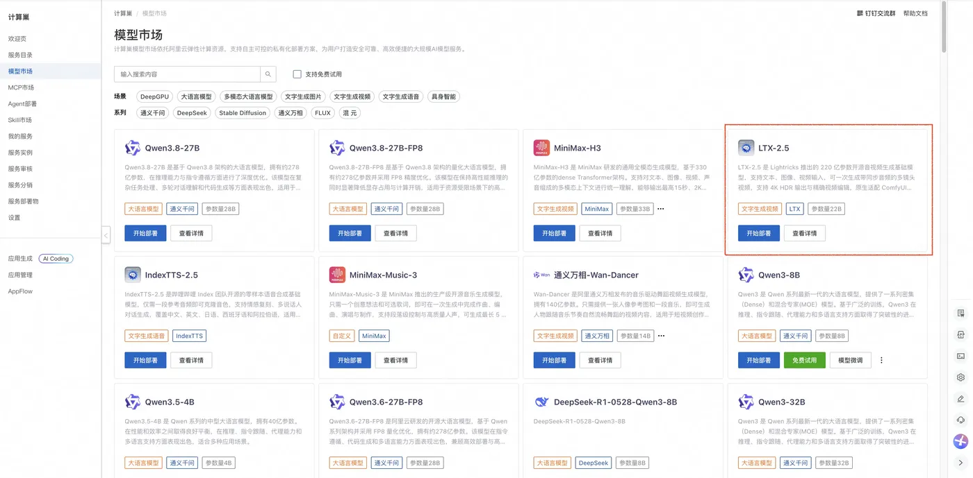
Task: Filter by 具身智能 scenario tag
Action: coord(443,97)
